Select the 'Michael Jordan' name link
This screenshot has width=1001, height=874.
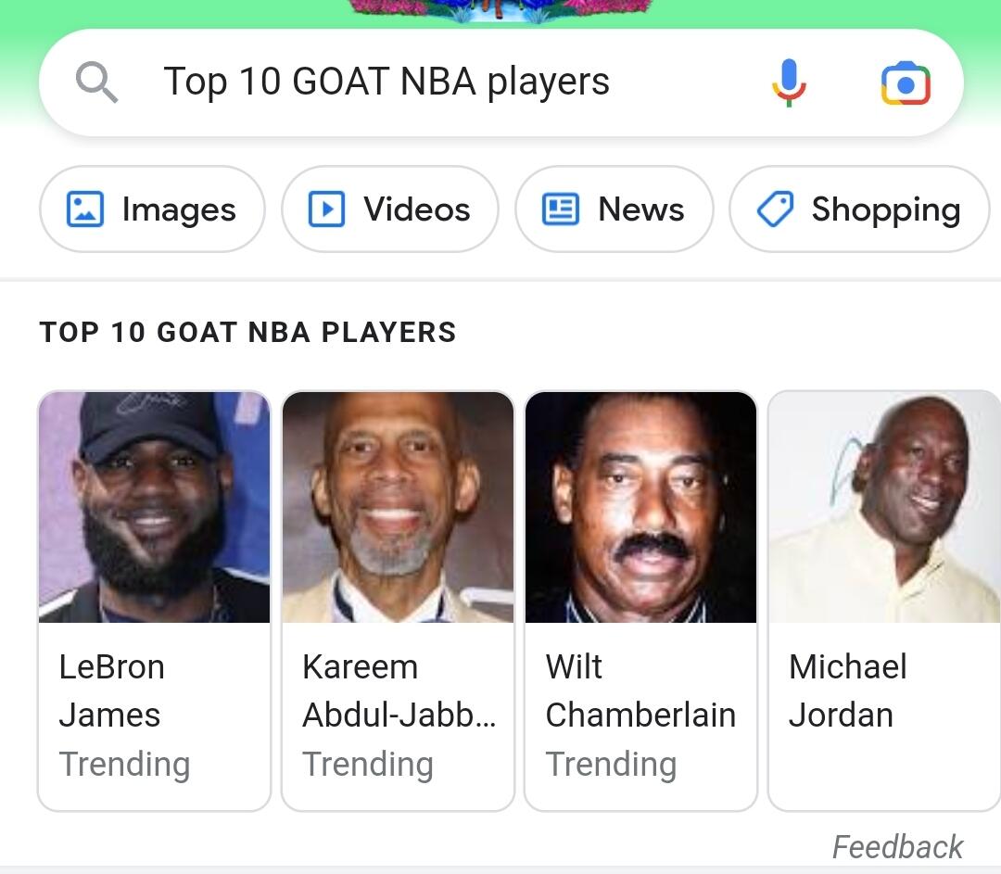click(847, 690)
